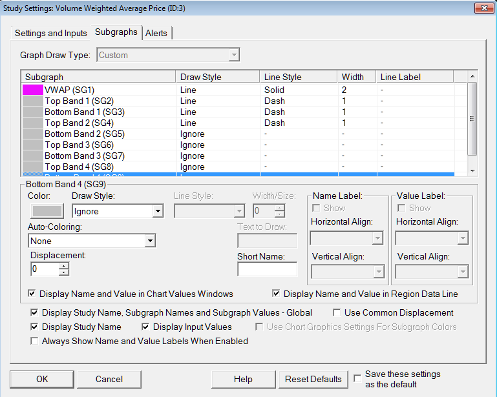The height and width of the screenshot is (397, 497).
Task: Increase Displacement value with up spinner
Action: point(63,265)
